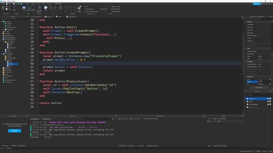Click the Paste icon in the ribbon
Screen dimensions: 273x153
point(3,8)
